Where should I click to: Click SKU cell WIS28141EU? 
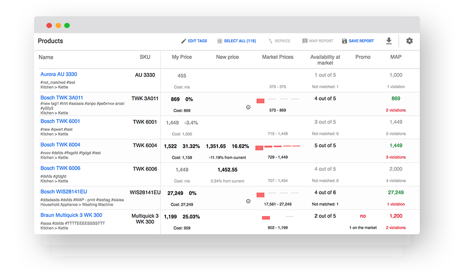click(145, 193)
